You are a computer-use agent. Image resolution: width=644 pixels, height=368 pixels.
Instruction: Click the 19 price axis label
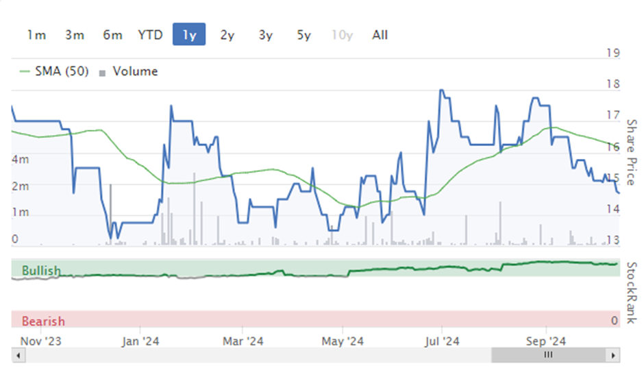click(612, 53)
